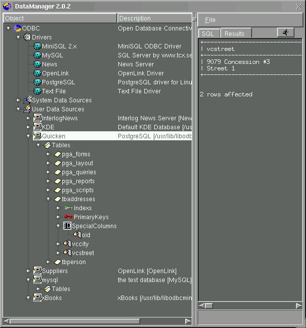Click the InterlogNews data source icon
The image size is (306, 328).
pyautogui.click(x=37, y=118)
